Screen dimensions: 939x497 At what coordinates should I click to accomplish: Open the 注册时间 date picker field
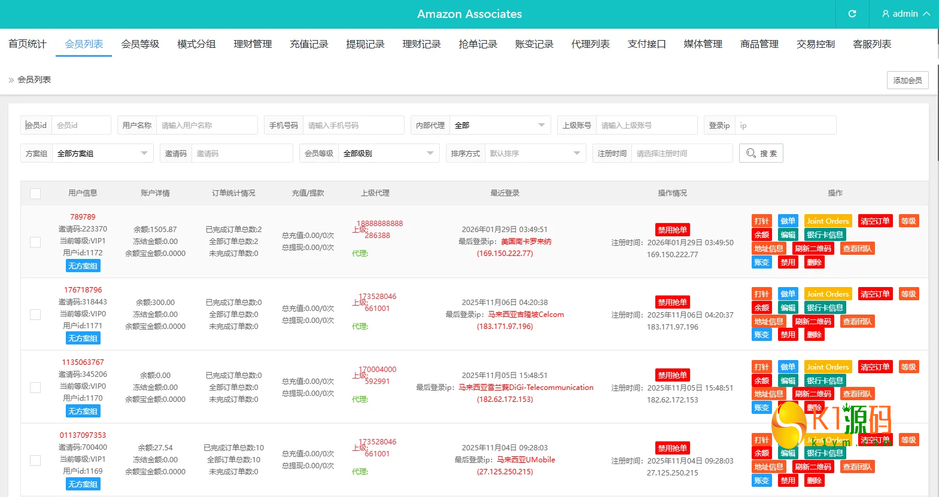pyautogui.click(x=682, y=153)
